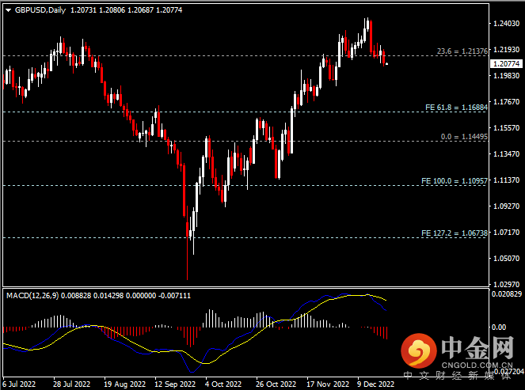The height and width of the screenshot is (390, 525).
Task: Click the 26 Oct 2022 date label
Action: [x=275, y=384]
